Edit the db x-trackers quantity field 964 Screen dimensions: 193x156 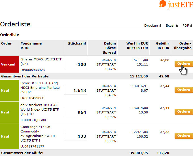tap(75, 112)
